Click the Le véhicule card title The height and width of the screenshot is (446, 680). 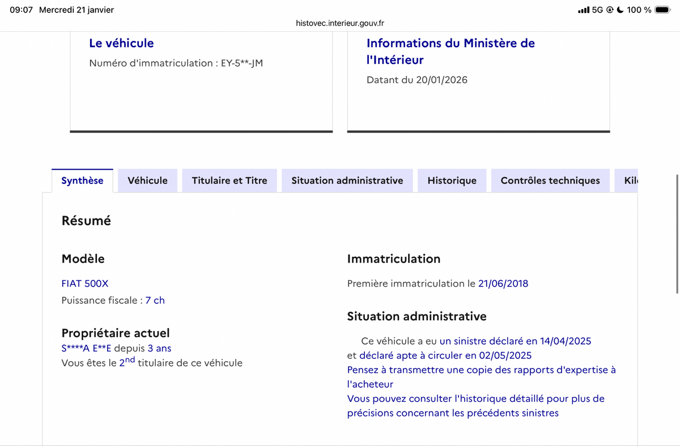(x=121, y=43)
